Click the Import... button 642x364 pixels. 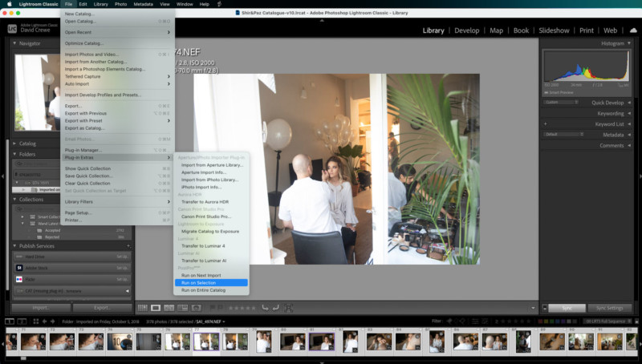click(x=41, y=308)
